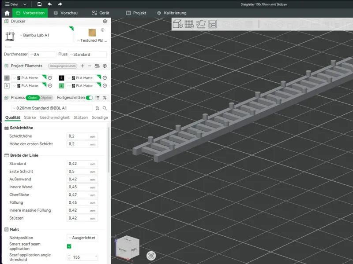
Task: Open the Fluss Standard dropdown
Action: (x=87, y=55)
